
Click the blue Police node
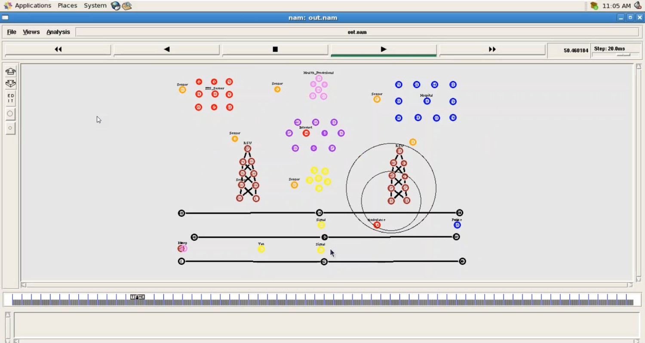(x=457, y=225)
